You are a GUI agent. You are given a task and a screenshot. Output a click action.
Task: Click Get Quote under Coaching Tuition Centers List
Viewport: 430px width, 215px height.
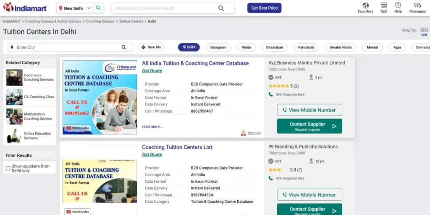point(152,155)
